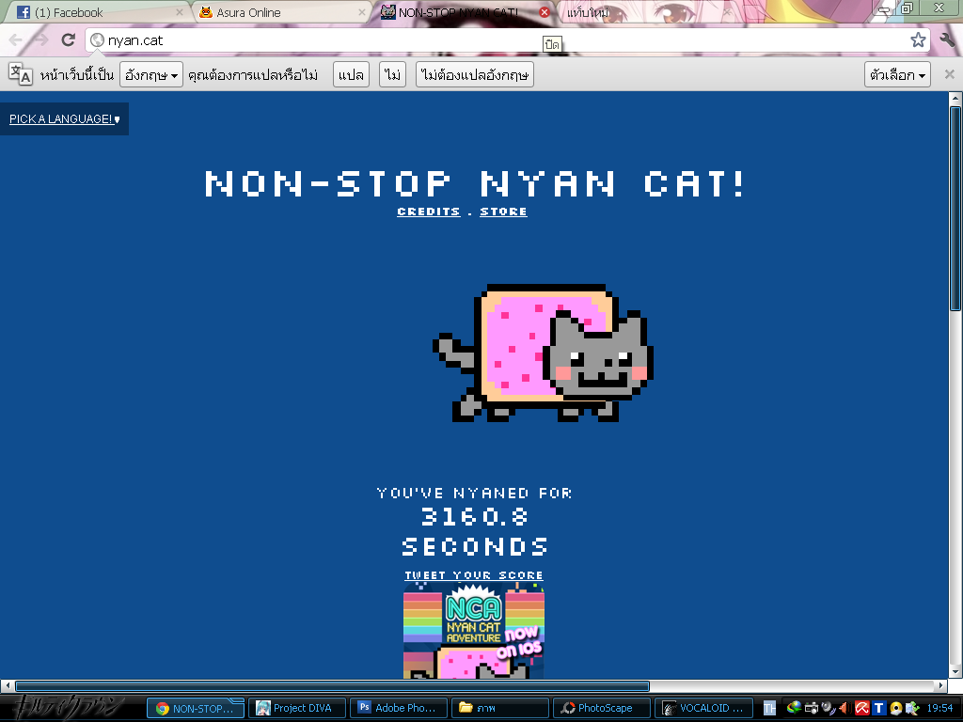Click the camera tray icon
963x722 pixels.
812,708
